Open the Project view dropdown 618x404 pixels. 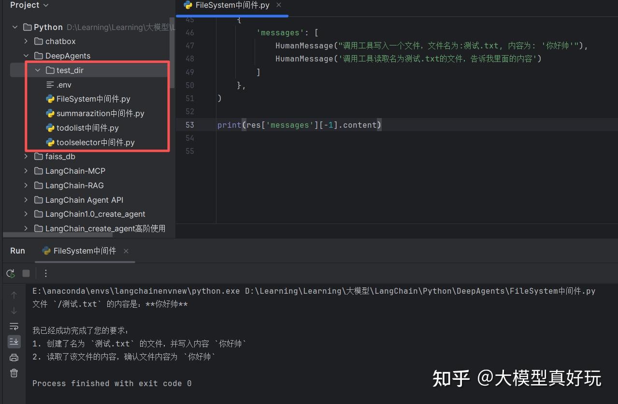click(29, 5)
